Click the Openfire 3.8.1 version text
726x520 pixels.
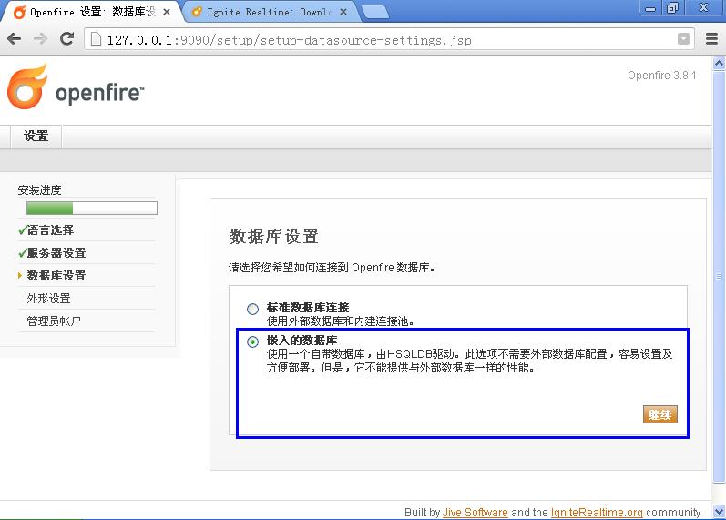point(661,76)
